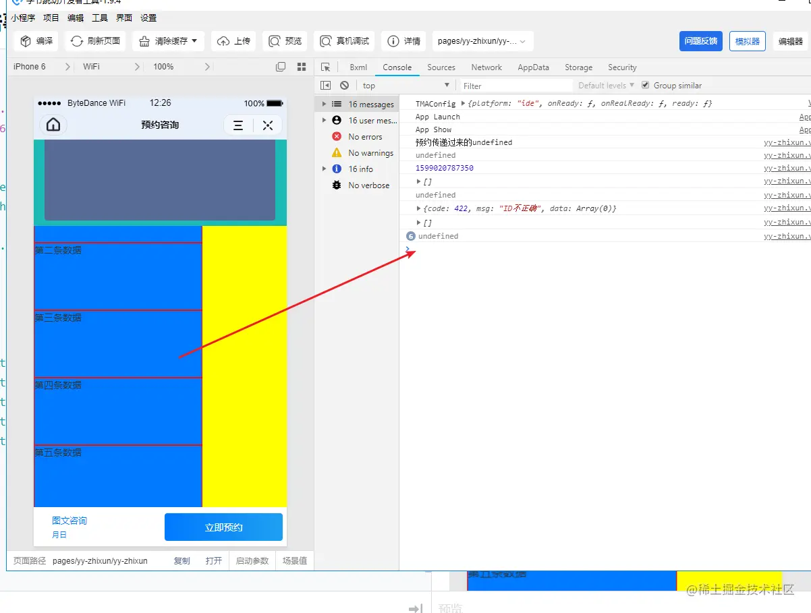
Task: Expand the code 422 object log
Action: coord(420,208)
